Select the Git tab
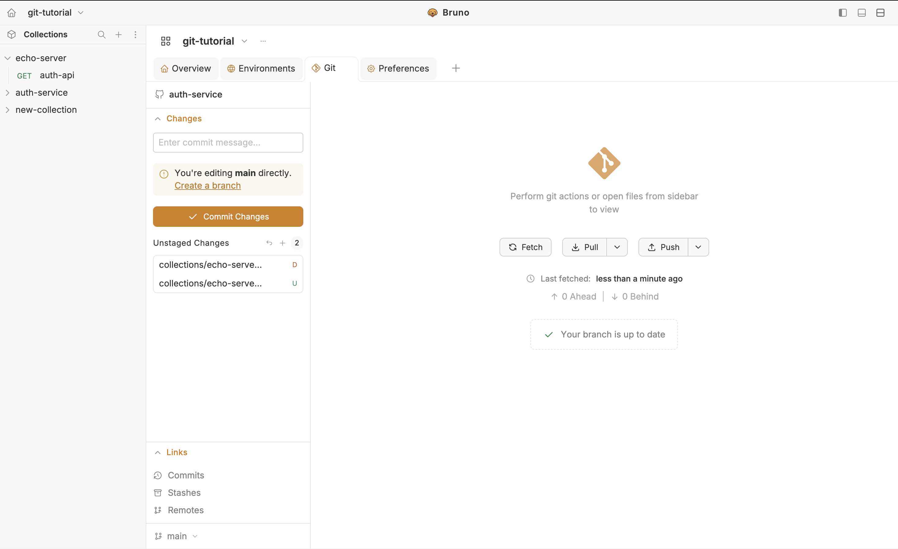The width and height of the screenshot is (898, 549). click(x=331, y=68)
